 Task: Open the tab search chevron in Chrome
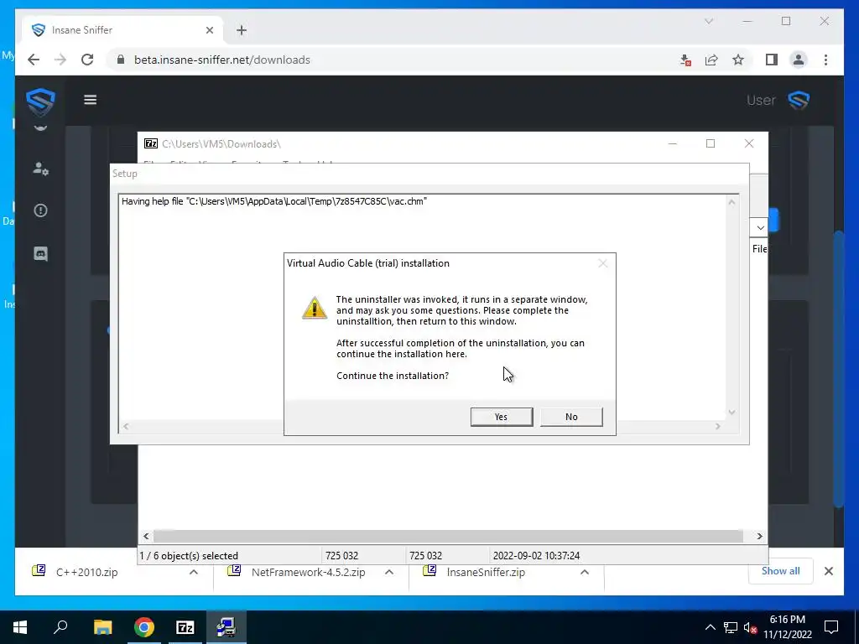pyautogui.click(x=708, y=21)
